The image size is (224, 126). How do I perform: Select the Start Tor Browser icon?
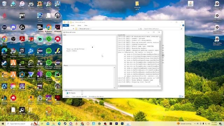click(x=40, y=76)
